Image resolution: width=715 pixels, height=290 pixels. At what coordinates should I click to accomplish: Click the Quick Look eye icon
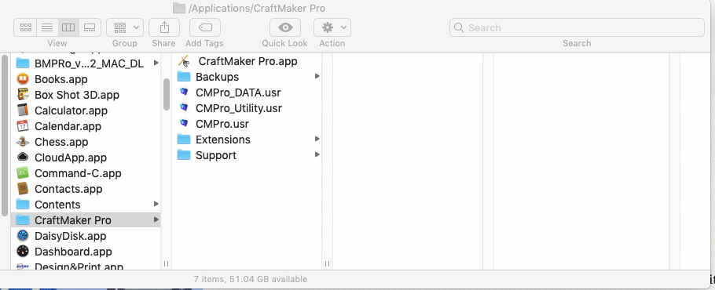click(x=285, y=27)
